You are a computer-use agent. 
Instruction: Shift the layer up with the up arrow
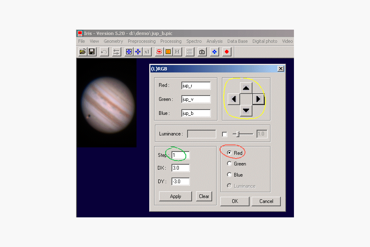[x=246, y=88]
